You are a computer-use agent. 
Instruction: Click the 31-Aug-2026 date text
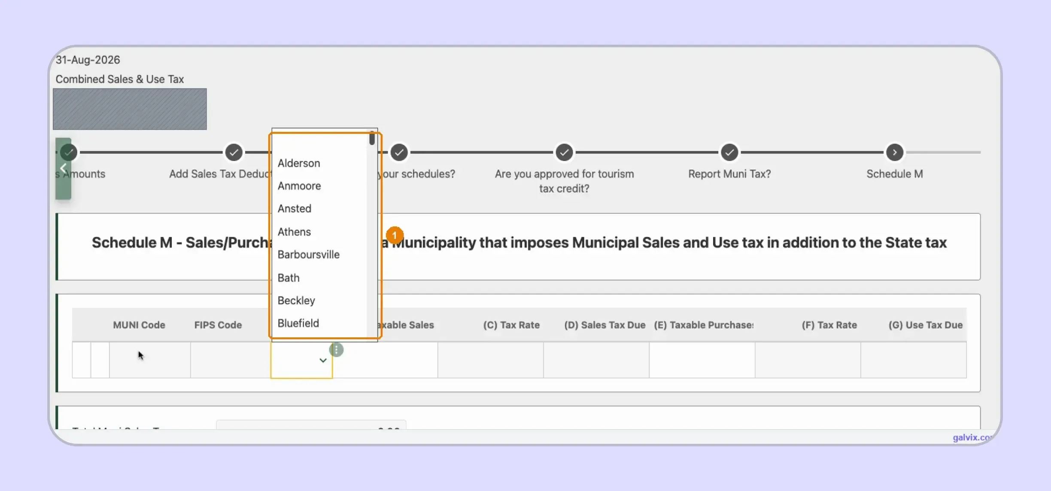point(88,60)
